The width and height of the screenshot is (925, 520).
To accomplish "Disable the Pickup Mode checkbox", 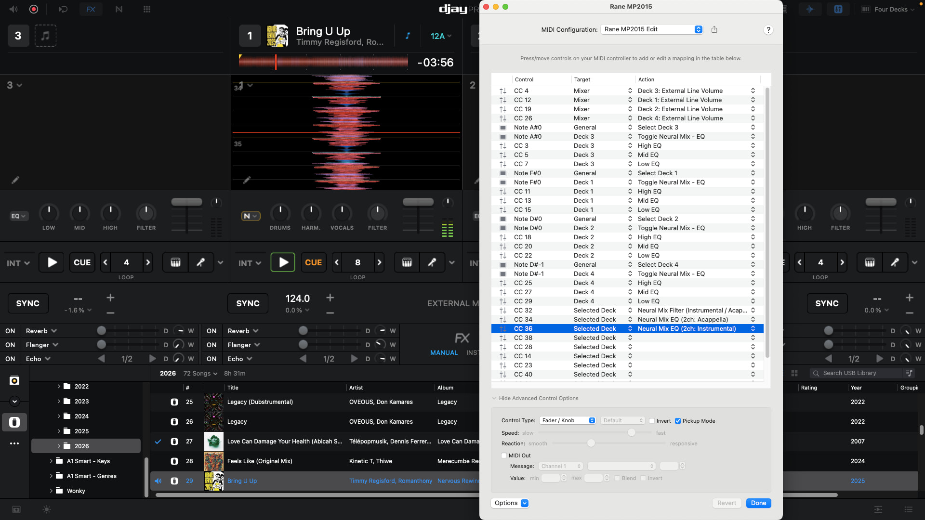I will tap(678, 421).
